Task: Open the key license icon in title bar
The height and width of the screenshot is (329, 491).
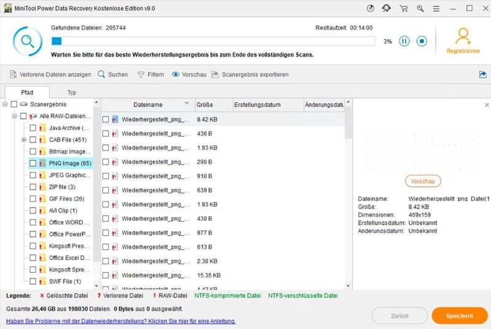Action: point(420,9)
